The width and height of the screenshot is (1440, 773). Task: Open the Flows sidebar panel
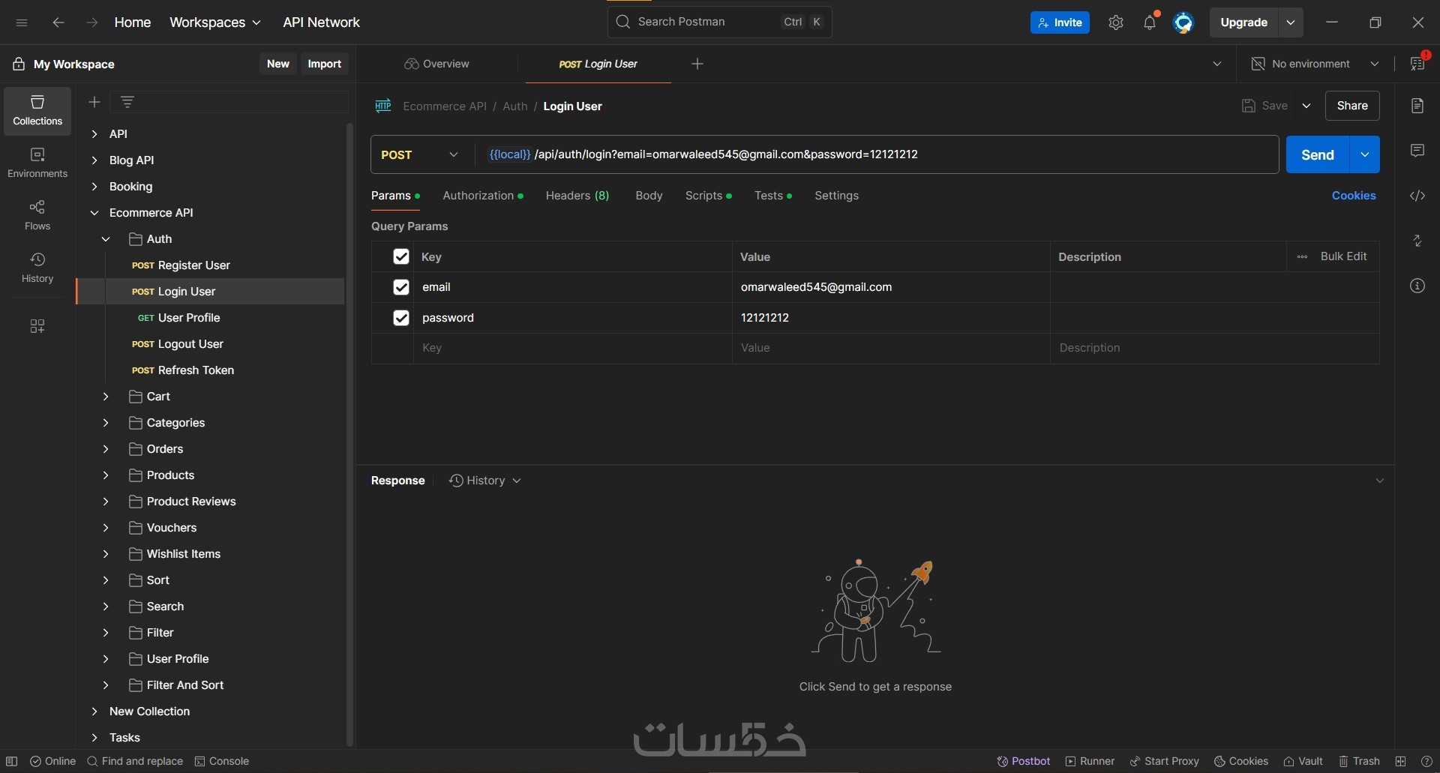pyautogui.click(x=37, y=215)
